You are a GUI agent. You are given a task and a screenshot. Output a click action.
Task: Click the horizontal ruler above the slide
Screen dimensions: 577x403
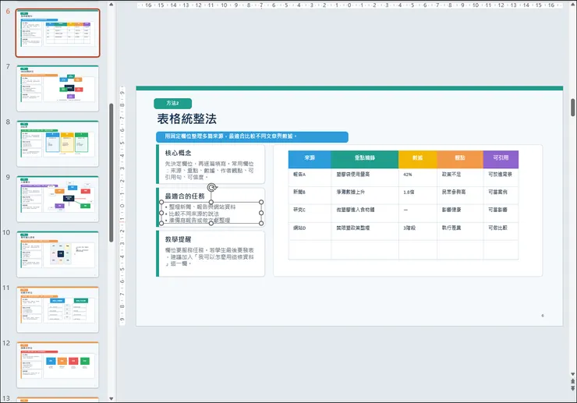click(349, 5)
